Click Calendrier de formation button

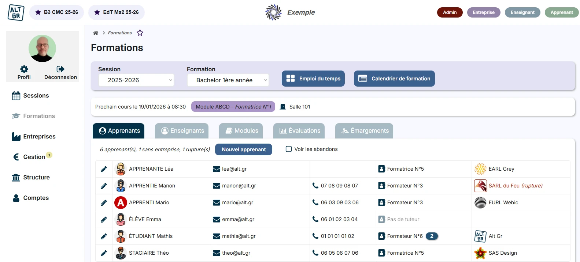click(394, 79)
